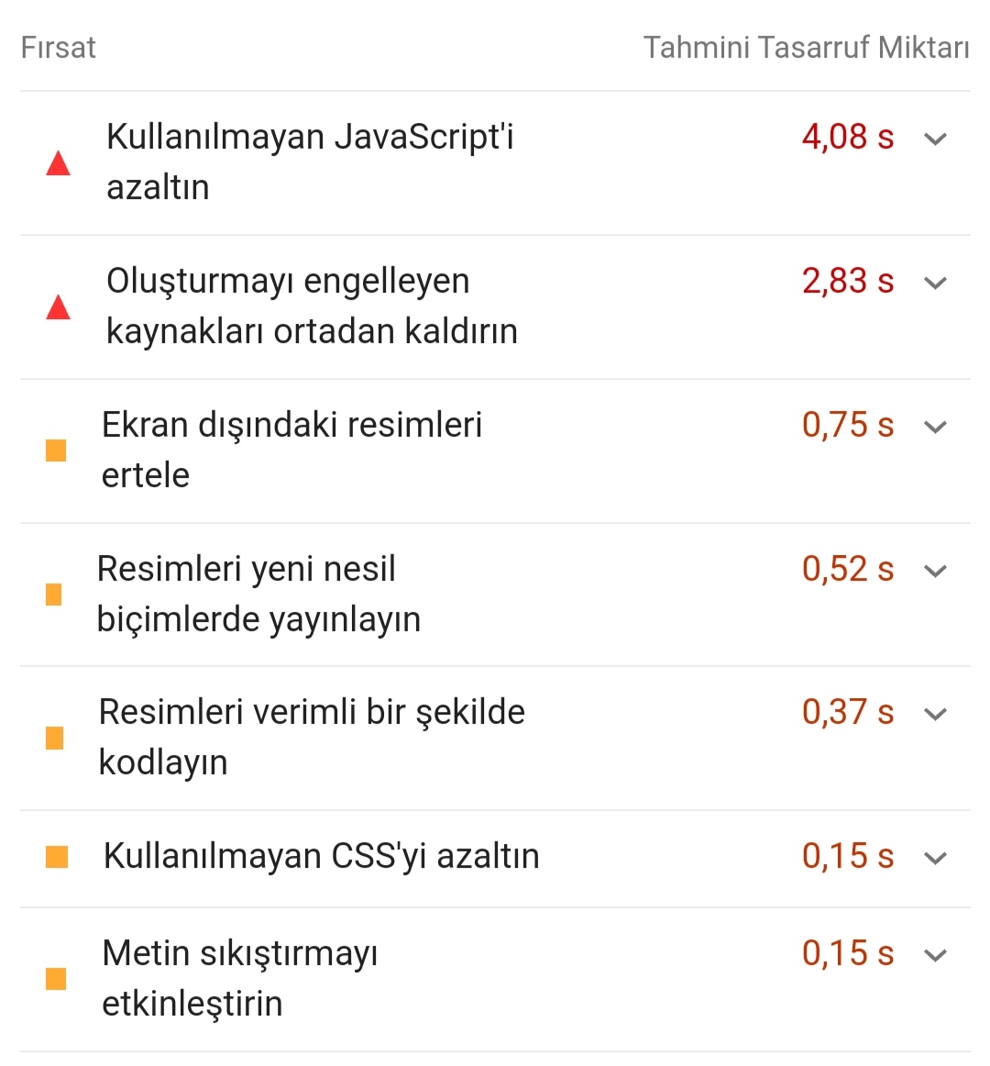990x1066 pixels.
Task: Click orange square beside Resimleri verimli bir şekilde kodlayın
Action: (x=54, y=738)
